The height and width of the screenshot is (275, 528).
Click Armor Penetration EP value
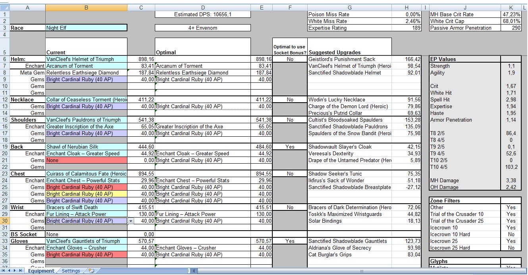[511, 120]
